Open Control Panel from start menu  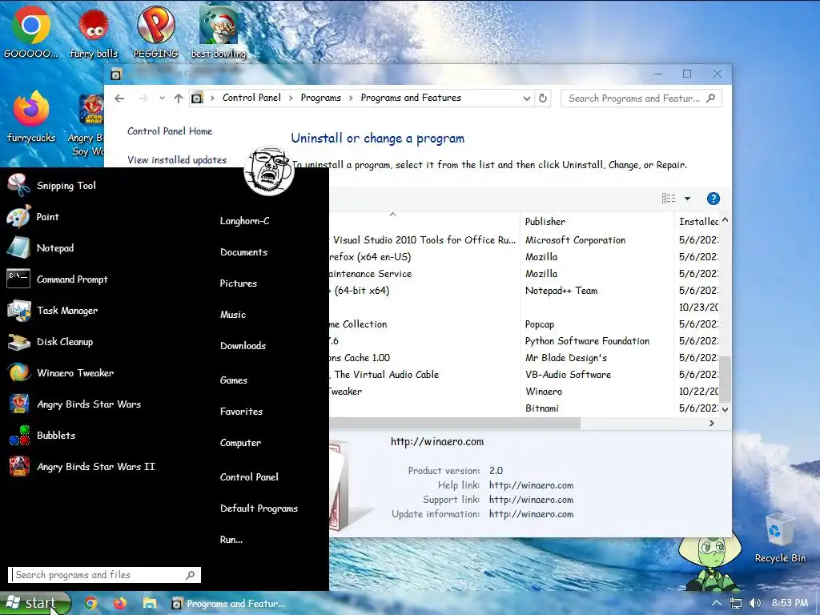tap(250, 477)
